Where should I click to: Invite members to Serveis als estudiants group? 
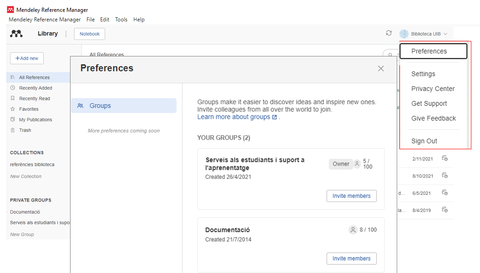351,196
